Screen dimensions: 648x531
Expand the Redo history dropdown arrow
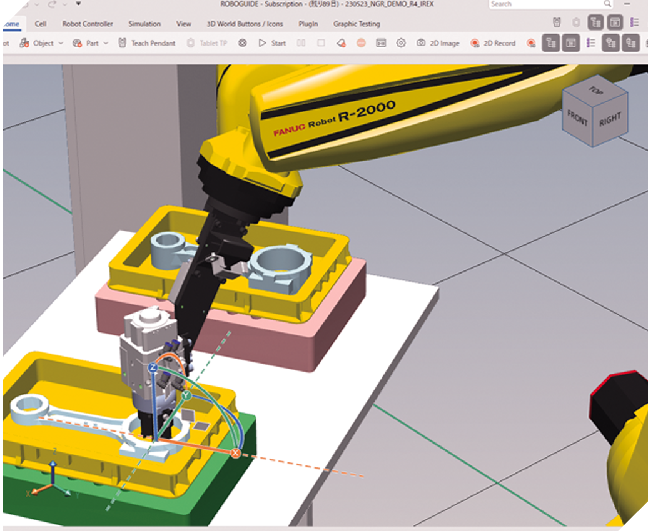(x=64, y=4)
